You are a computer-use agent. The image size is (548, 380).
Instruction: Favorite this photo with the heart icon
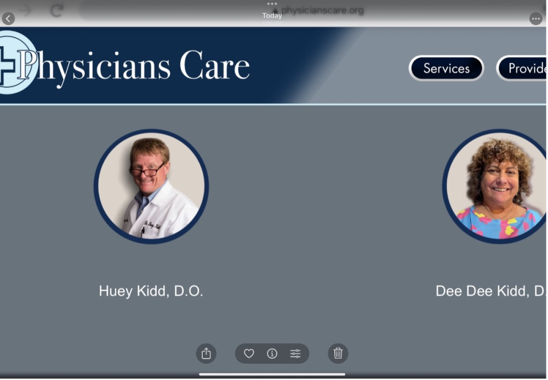click(x=249, y=354)
